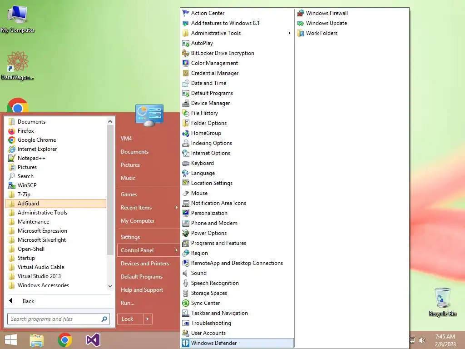Viewport: 465px width, 349px height.
Task: Click the BitLocker Drive Encryption icon
Action: point(186,53)
